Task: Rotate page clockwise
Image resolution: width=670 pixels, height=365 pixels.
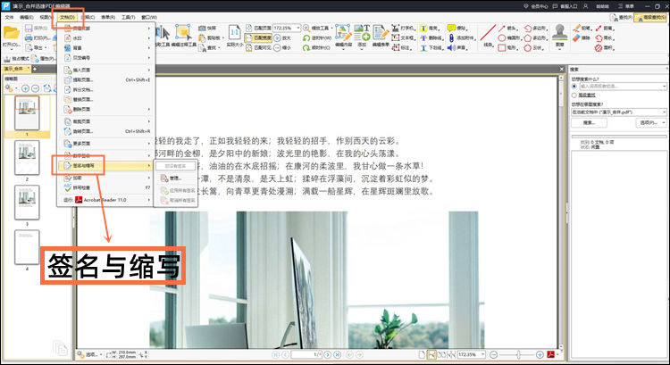Action: [316, 48]
